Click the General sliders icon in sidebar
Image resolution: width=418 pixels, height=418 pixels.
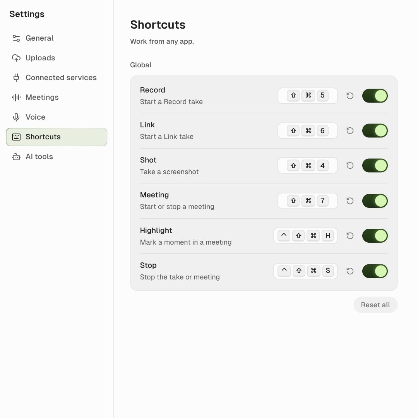[x=16, y=38]
